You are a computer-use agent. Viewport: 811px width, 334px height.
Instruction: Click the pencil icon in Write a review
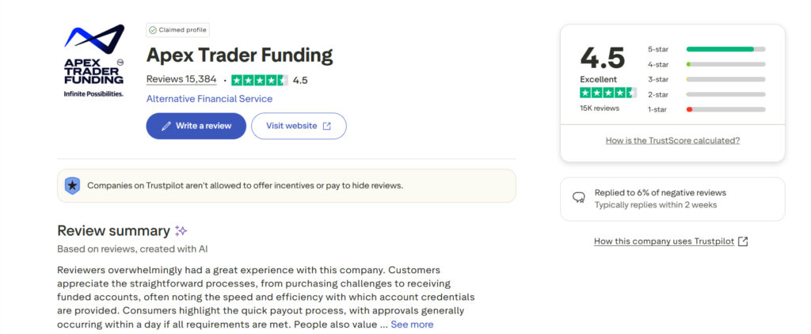[x=166, y=126]
